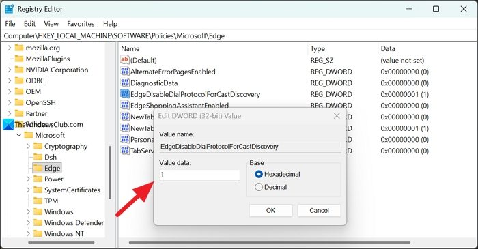Expand the Power key
This screenshot has height=249, width=478.
(x=29, y=179)
